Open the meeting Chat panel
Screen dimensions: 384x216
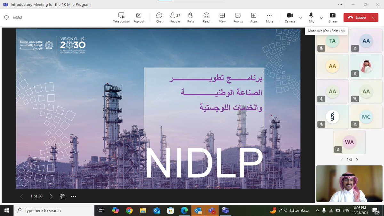[x=159, y=18]
